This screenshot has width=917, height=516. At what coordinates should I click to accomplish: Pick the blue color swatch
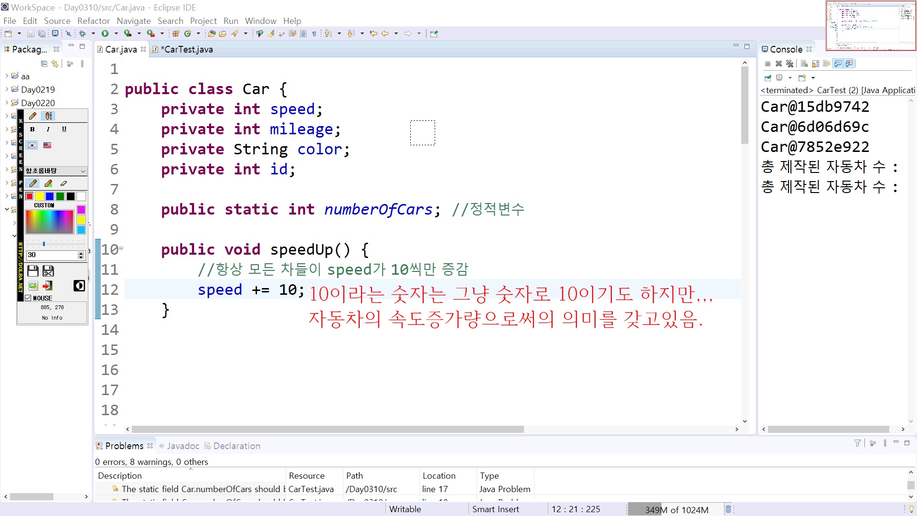pyautogui.click(x=50, y=196)
